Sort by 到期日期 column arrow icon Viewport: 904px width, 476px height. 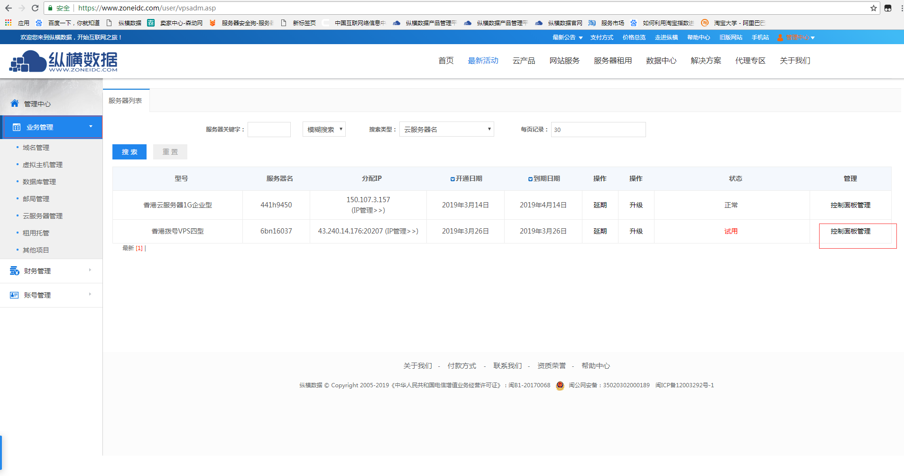pos(530,179)
